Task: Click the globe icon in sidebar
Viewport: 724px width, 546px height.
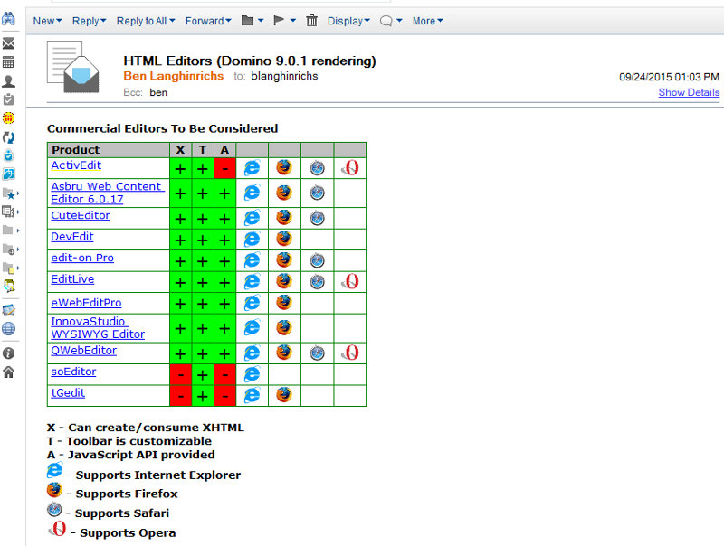Action: click(x=9, y=329)
